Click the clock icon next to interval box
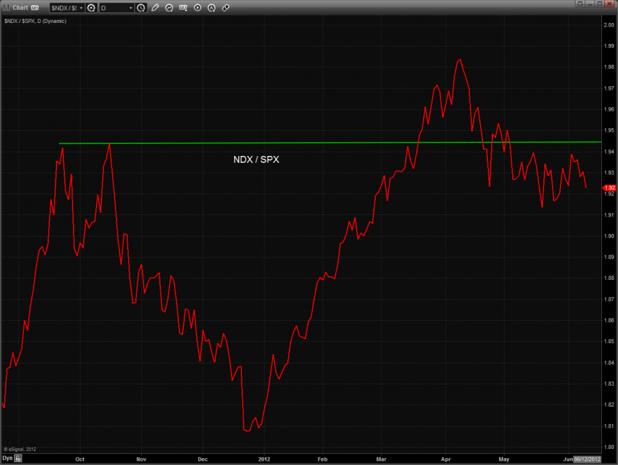 click(x=141, y=8)
